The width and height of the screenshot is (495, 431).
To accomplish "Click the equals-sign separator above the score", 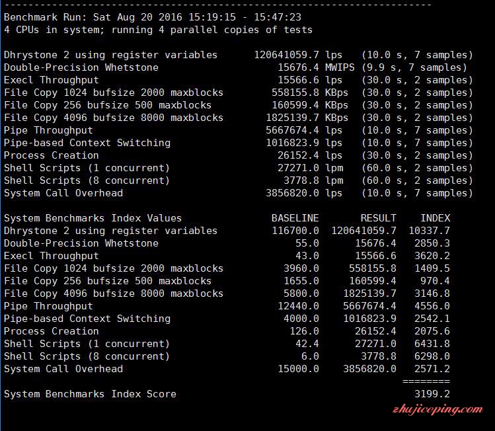I will point(426,381).
